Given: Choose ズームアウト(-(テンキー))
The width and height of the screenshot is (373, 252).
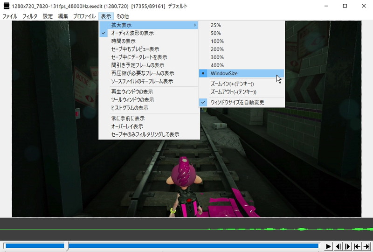Looking at the screenshot, I should pos(242,92).
